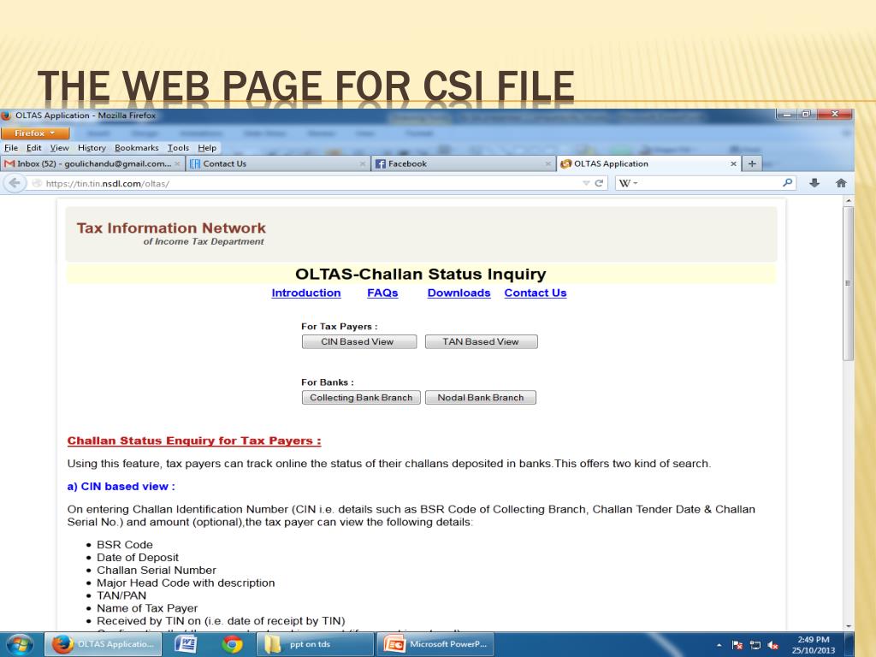Click the volume speaker tray icon
876x657 pixels.
[773, 645]
